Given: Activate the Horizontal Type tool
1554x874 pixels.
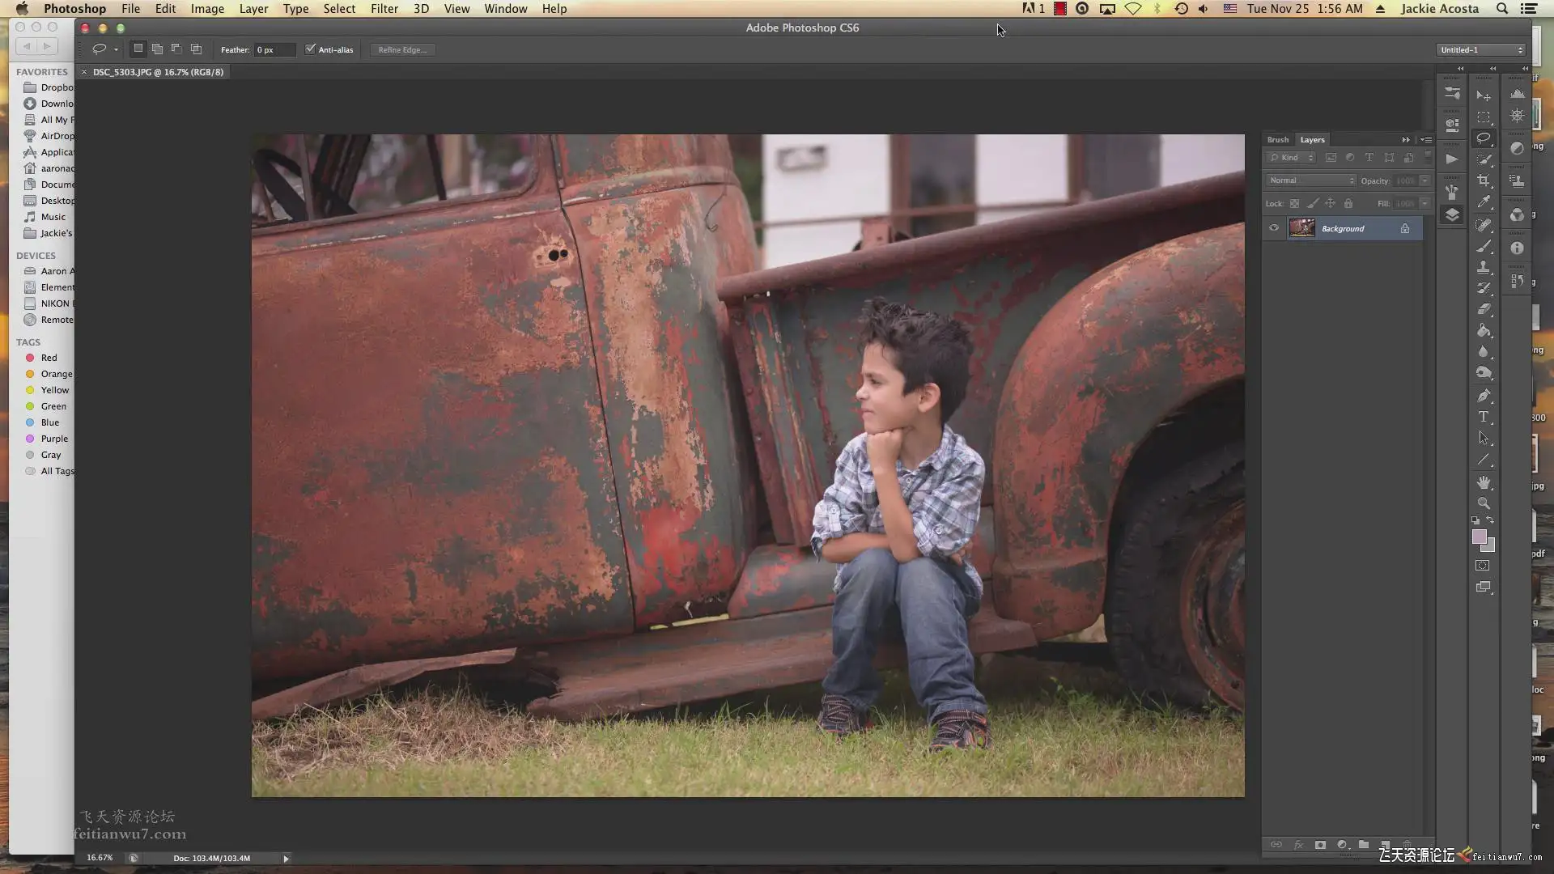Looking at the screenshot, I should click(1483, 417).
